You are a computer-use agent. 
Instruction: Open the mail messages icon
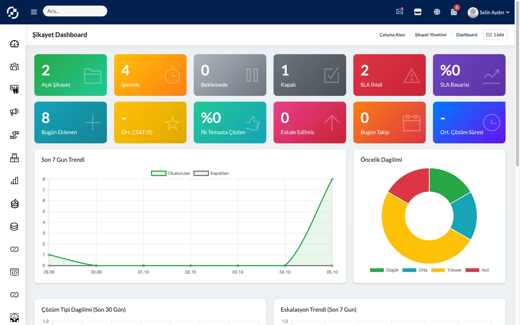(x=400, y=12)
